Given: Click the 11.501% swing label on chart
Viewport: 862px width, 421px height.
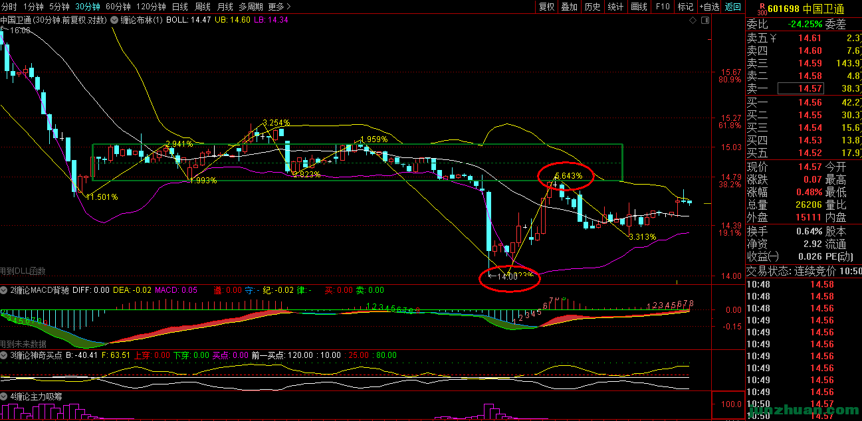Looking at the screenshot, I should pyautogui.click(x=102, y=197).
